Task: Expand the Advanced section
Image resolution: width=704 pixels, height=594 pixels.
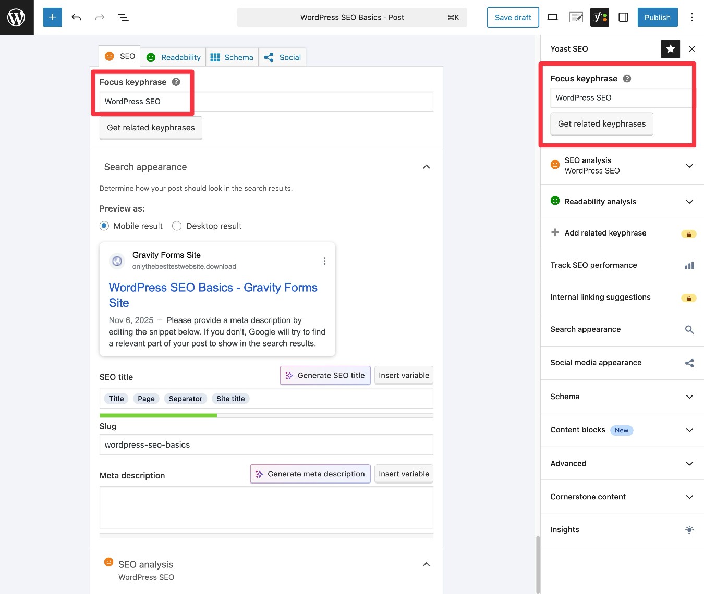Action: (689, 463)
